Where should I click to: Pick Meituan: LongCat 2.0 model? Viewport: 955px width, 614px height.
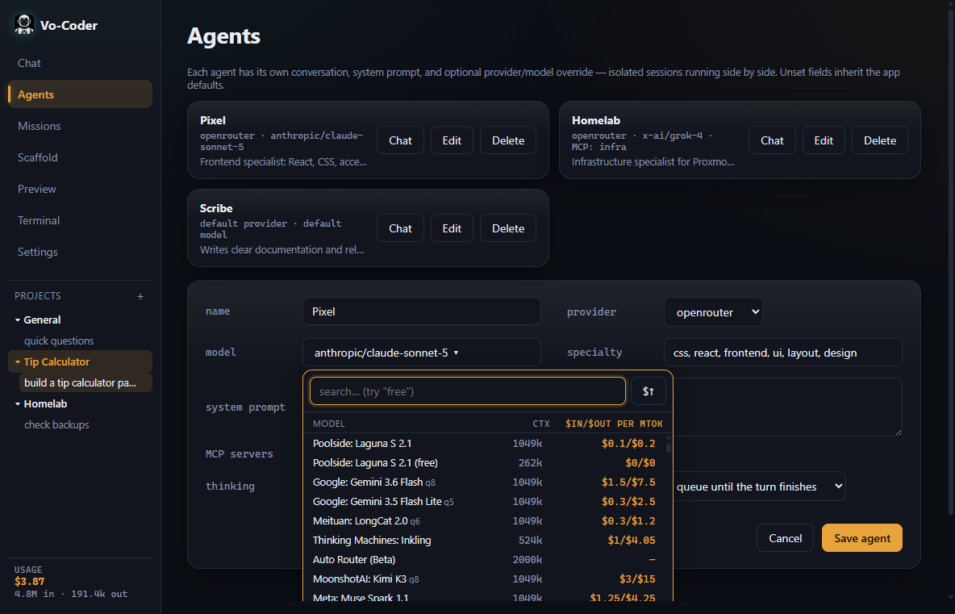(x=484, y=520)
